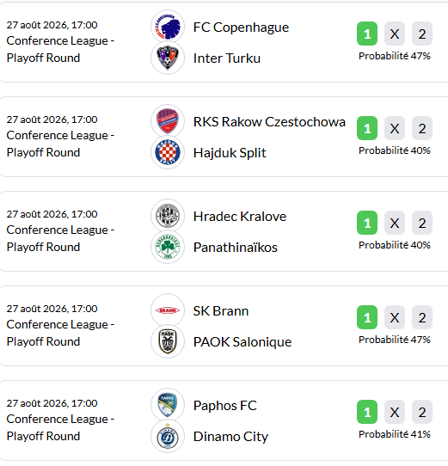Click the Dinamo City team name
The image size is (448, 466).
coord(230,436)
